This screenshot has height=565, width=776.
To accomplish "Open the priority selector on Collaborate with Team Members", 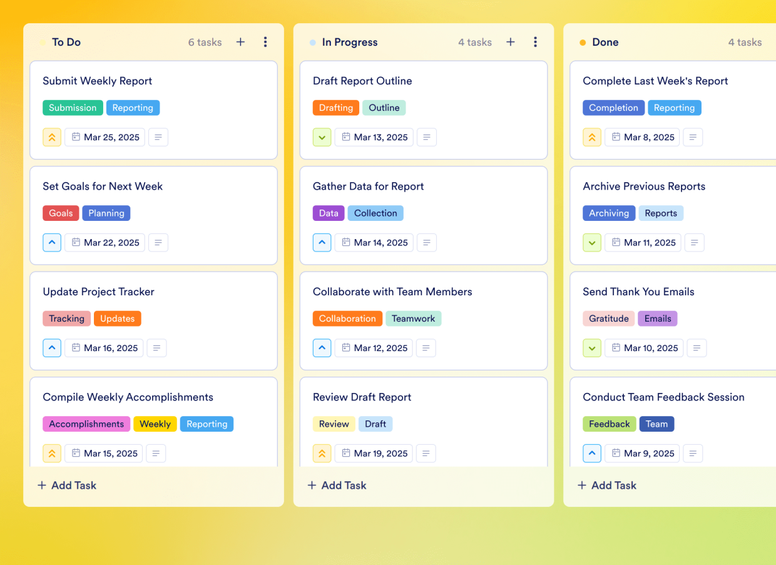I will tap(322, 348).
